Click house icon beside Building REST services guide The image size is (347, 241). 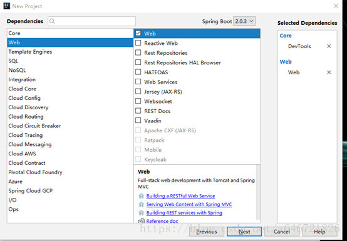(141, 213)
